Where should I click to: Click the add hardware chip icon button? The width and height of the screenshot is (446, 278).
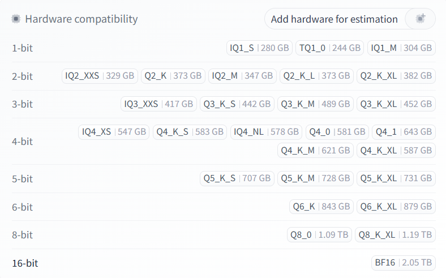[420, 19]
